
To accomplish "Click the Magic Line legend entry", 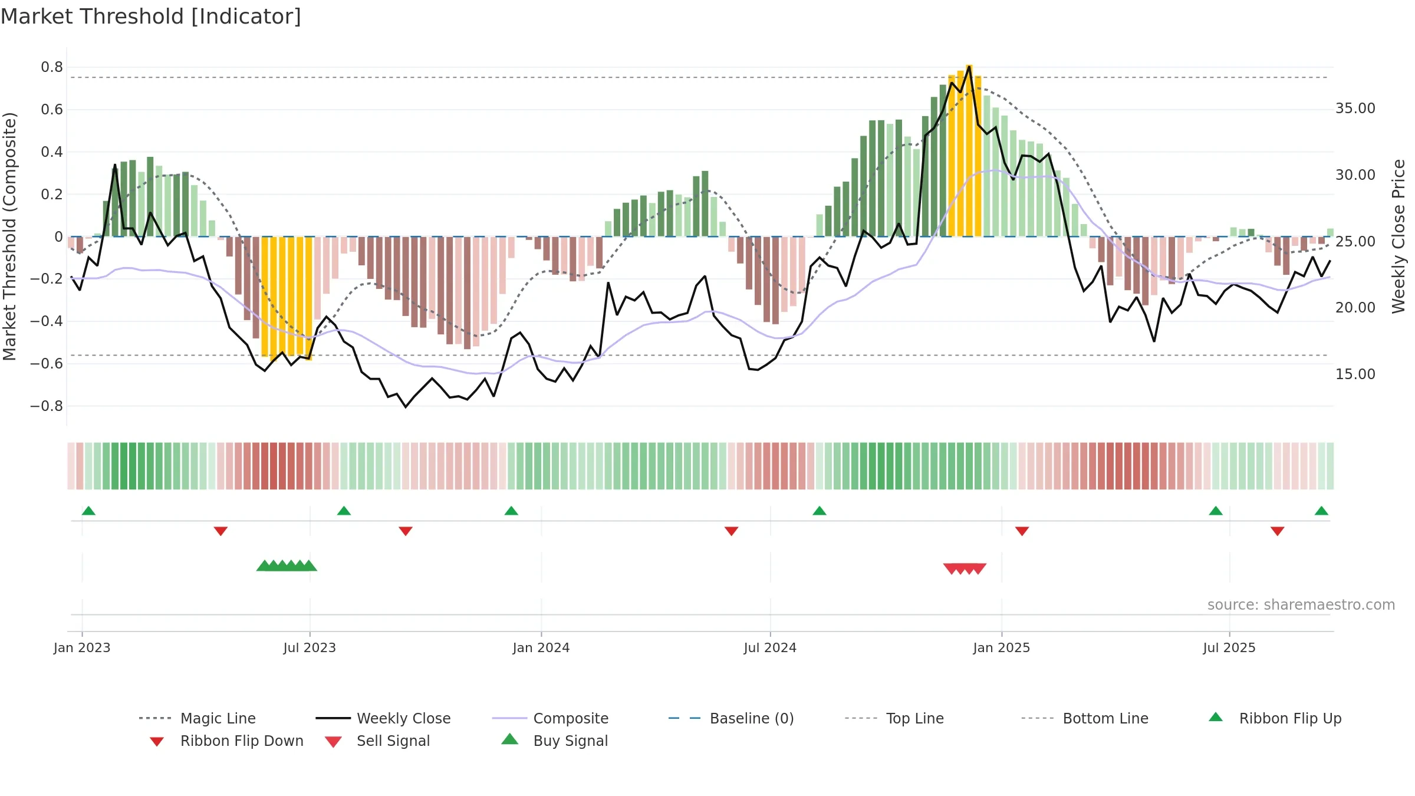I will pyautogui.click(x=197, y=718).
